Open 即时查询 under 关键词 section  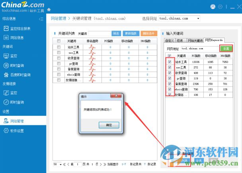tap(14, 66)
